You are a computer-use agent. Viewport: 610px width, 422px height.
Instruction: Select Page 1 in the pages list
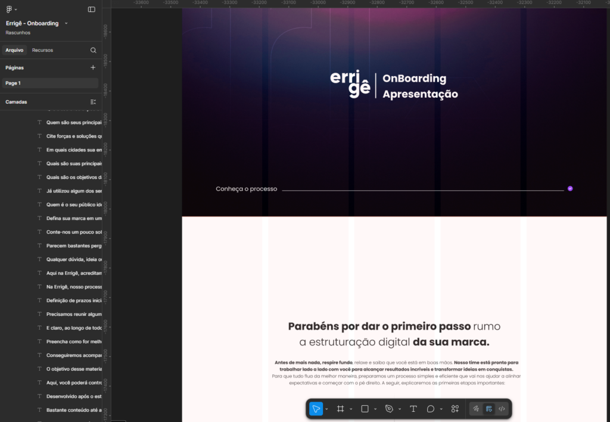pos(50,83)
